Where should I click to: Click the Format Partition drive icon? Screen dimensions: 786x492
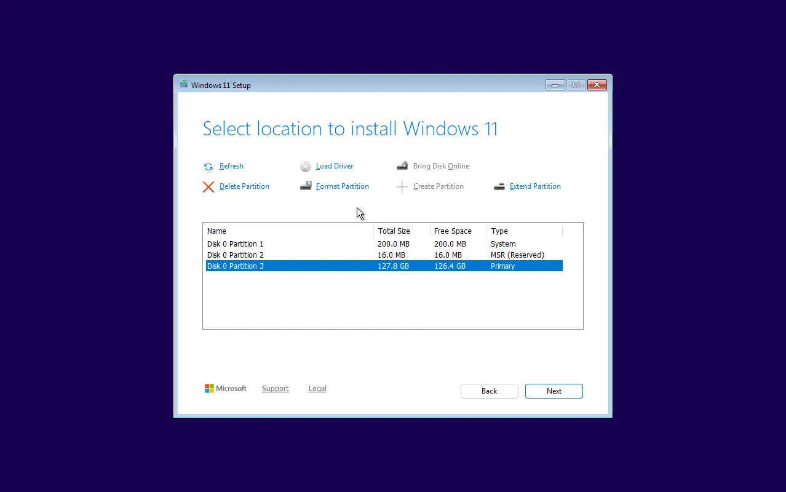[306, 186]
